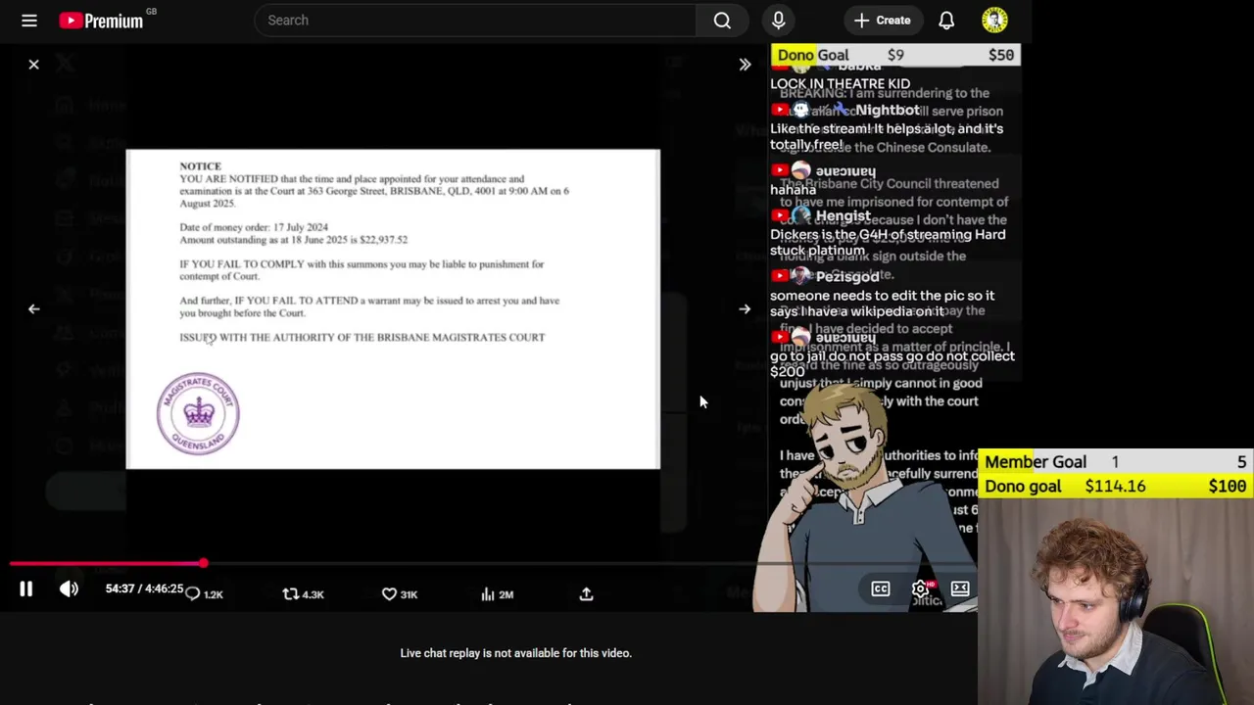This screenshot has height=705, width=1254.
Task: Like the post with 31K heart
Action: (x=400, y=594)
